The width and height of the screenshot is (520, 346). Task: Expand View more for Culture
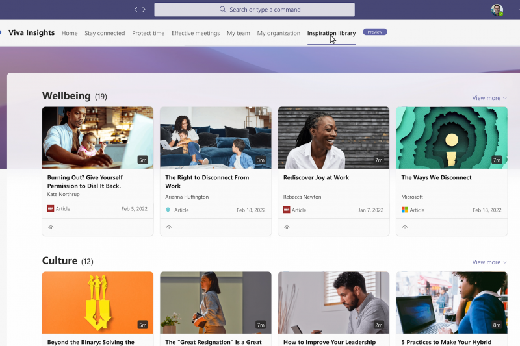[x=489, y=262]
